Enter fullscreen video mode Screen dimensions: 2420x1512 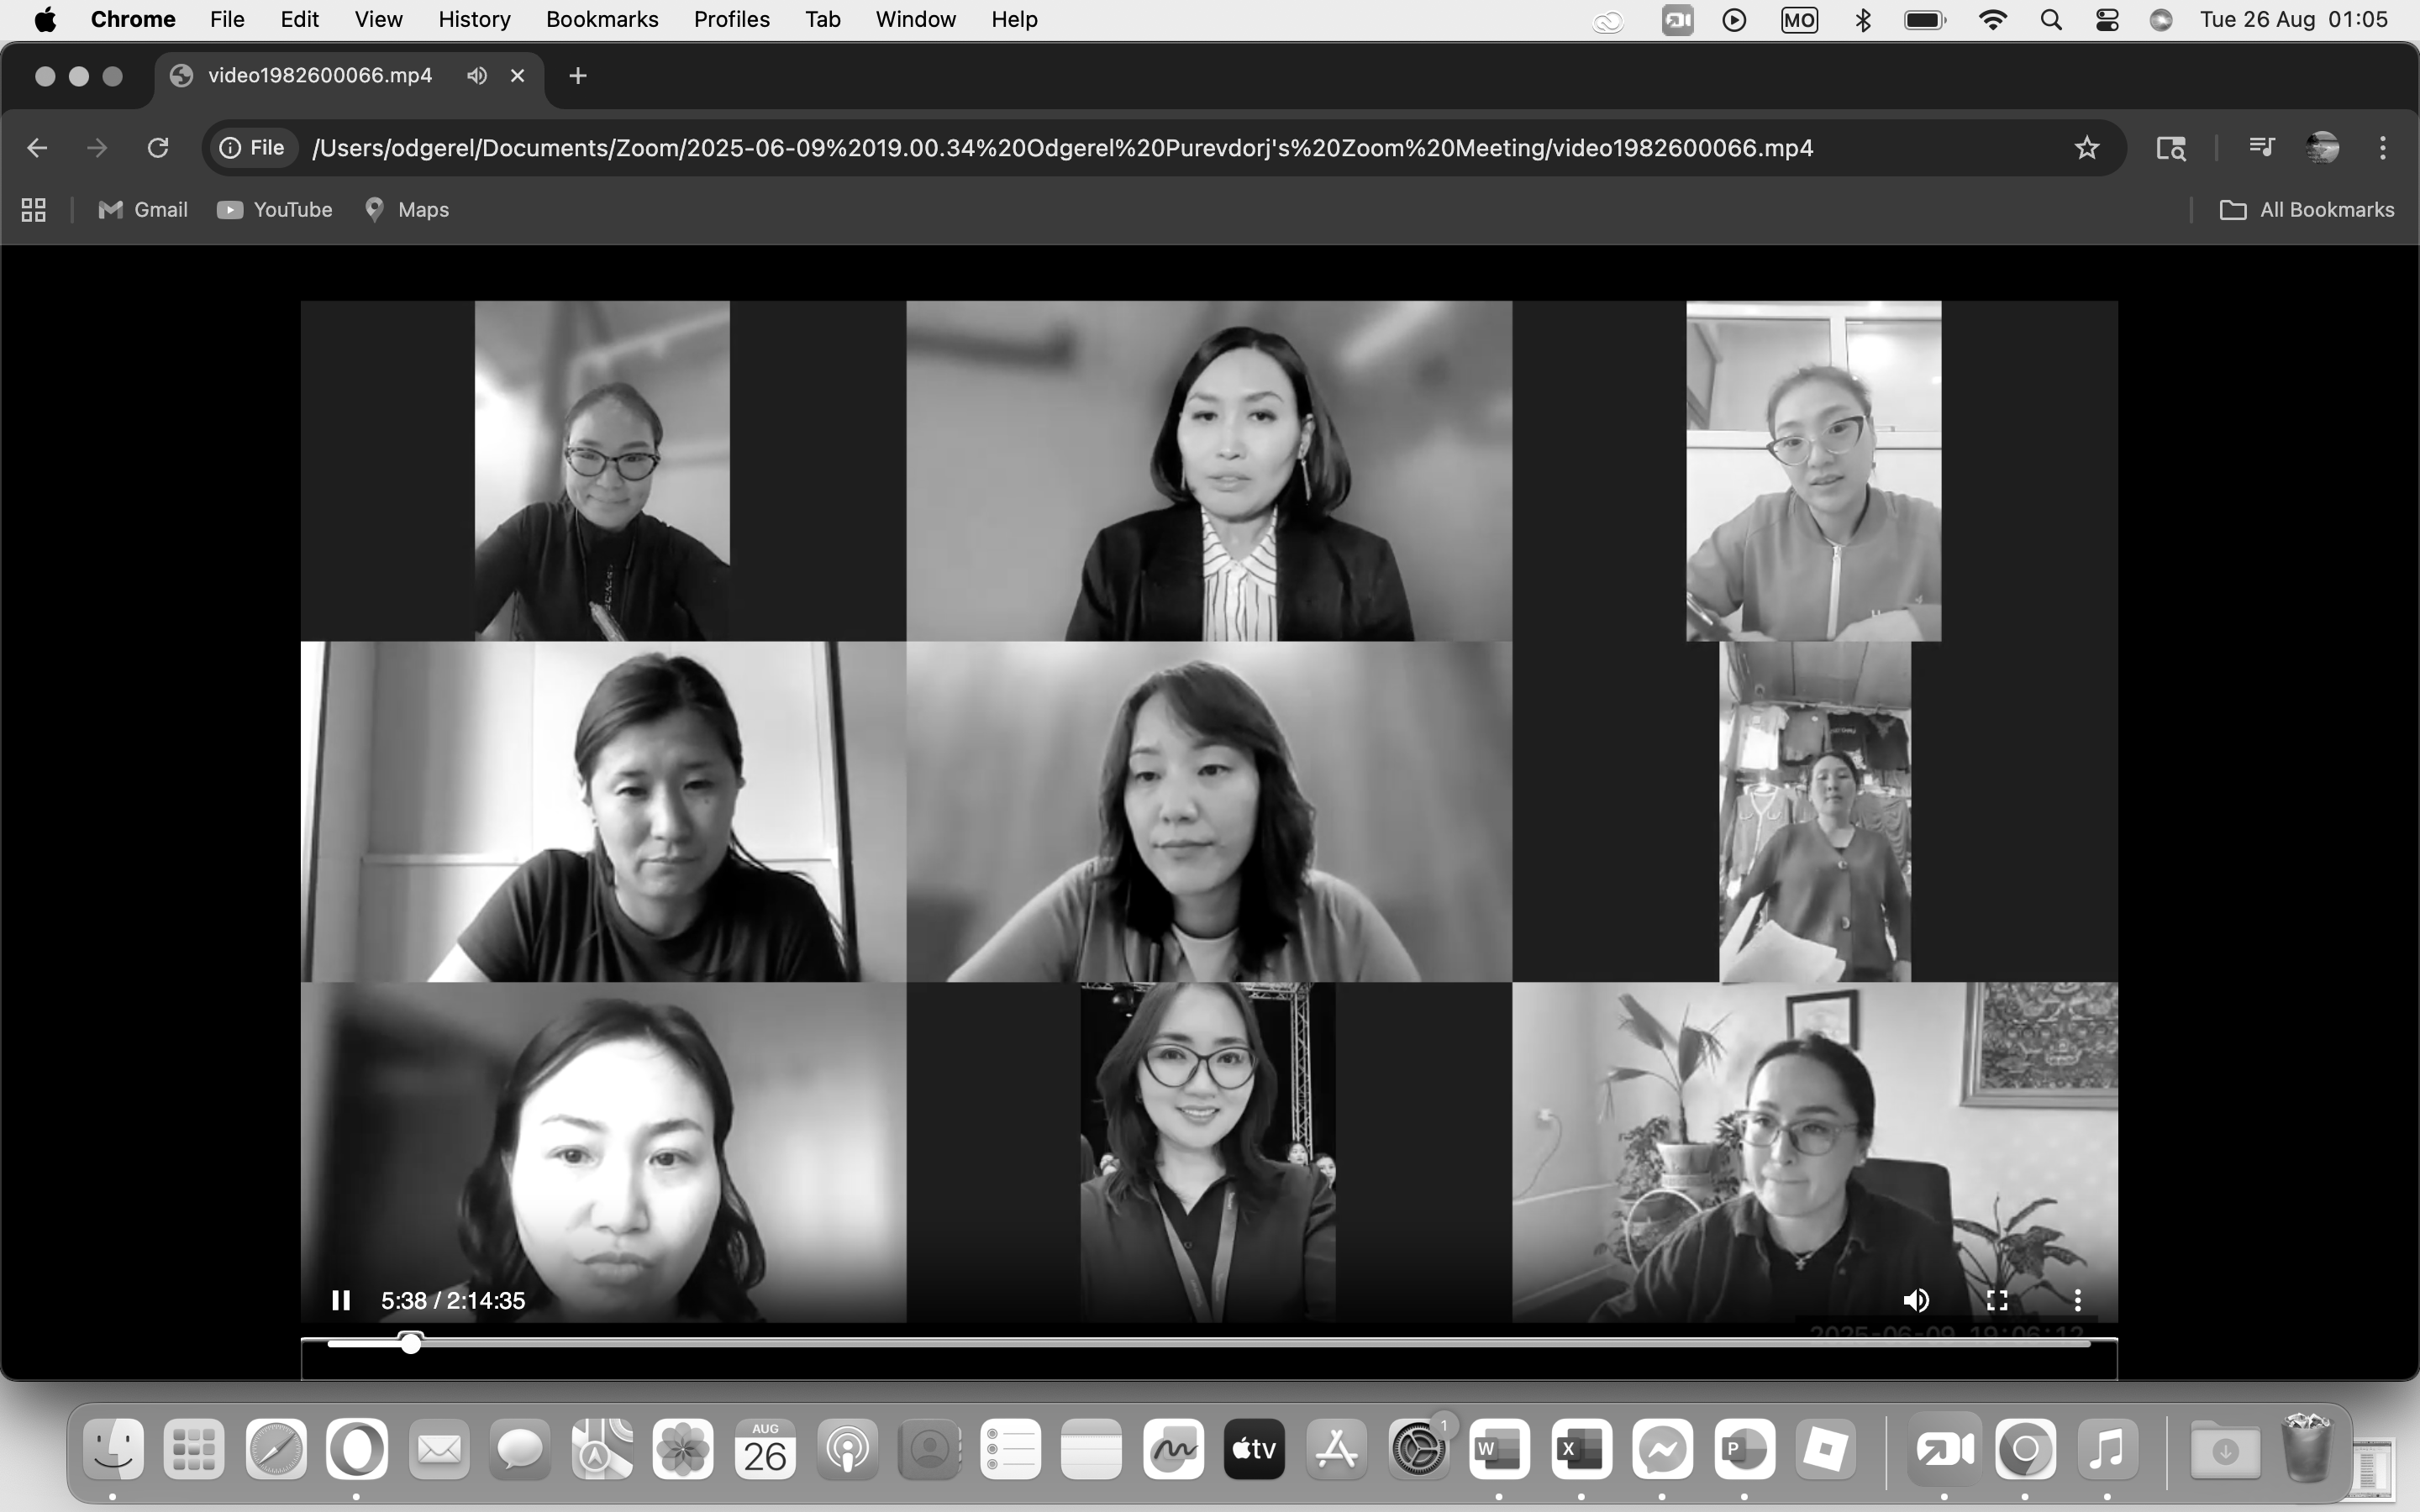(x=1997, y=1300)
